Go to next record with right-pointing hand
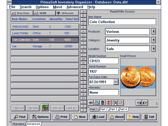 [145, 103]
